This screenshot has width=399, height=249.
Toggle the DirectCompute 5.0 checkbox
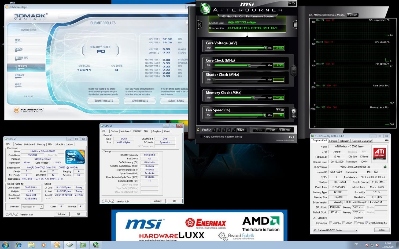pos(367,223)
